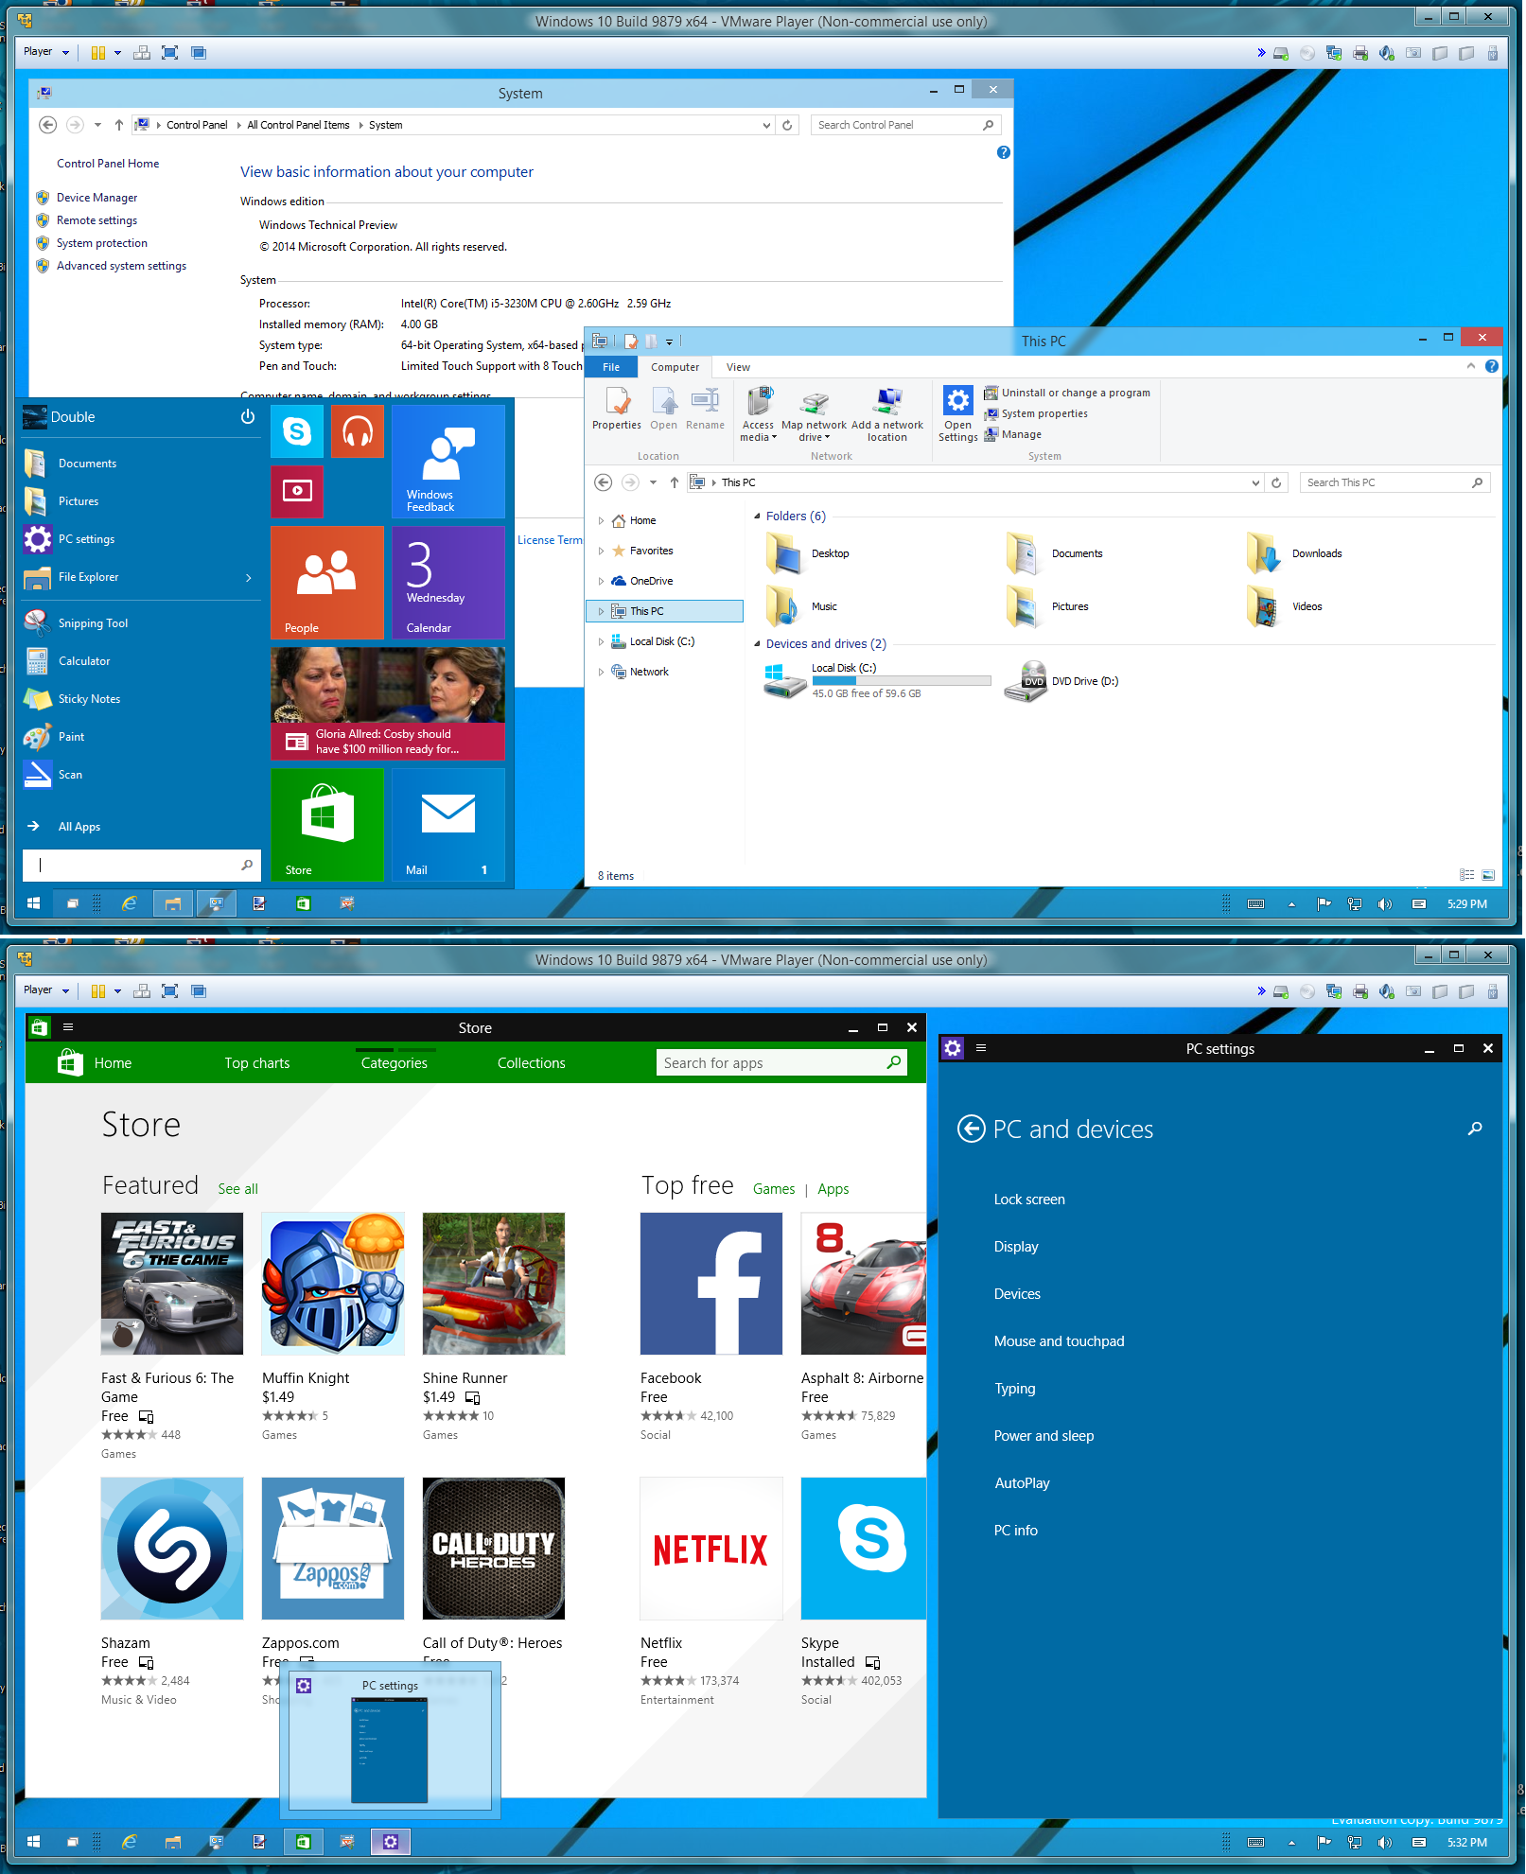Image resolution: width=1526 pixels, height=1874 pixels.
Task: Click Local Disk (C:) capacity bar
Action: pos(901,681)
